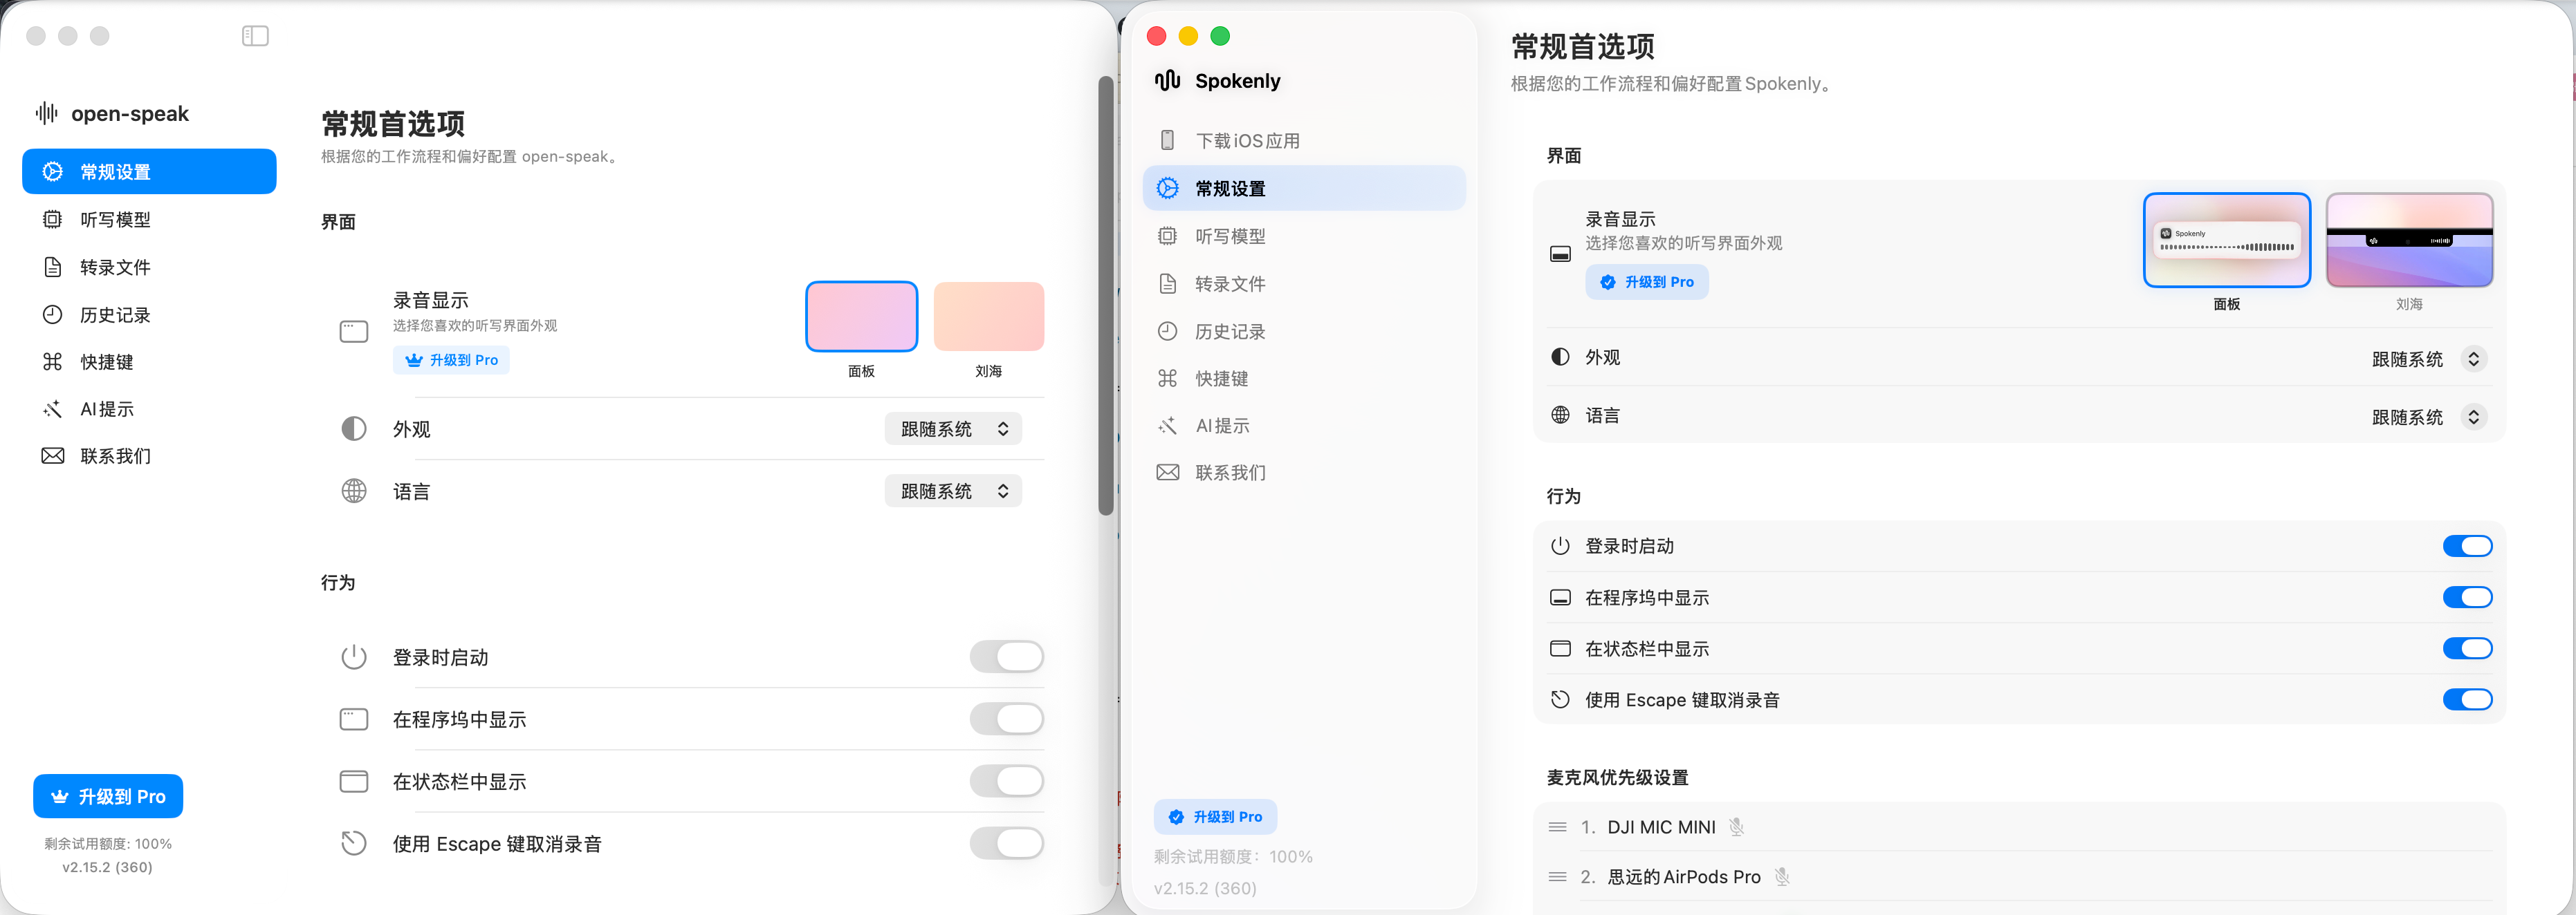Viewport: 2576px width, 915px height.
Task: Click muted microphone icon beside DJI MIC MINI
Action: tap(1736, 827)
